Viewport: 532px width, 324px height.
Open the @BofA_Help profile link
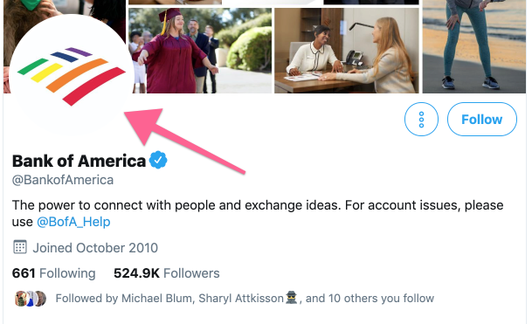point(73,222)
